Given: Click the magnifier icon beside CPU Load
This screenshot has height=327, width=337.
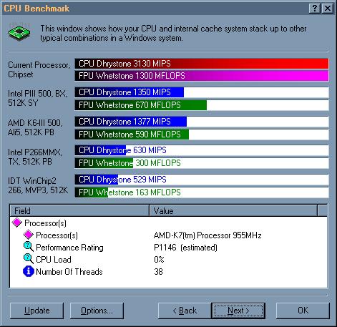Looking at the screenshot, I should pyautogui.click(x=29, y=259).
